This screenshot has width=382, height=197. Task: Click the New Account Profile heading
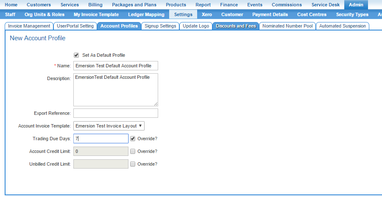pos(37,38)
